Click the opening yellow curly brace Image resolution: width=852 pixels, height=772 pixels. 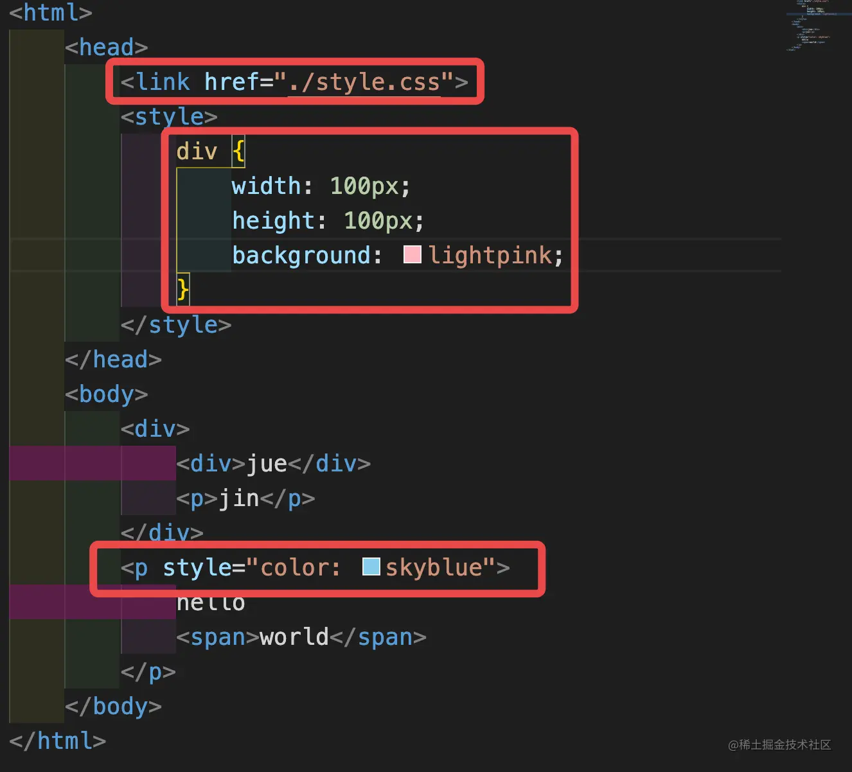tap(238, 152)
